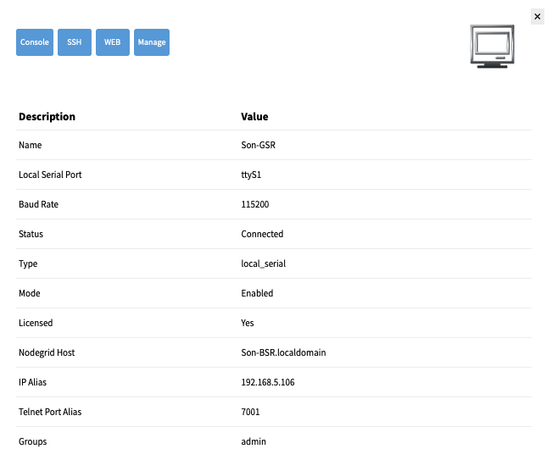Click the 7001 telnet port alias
The image size is (552, 460).
pos(250,412)
